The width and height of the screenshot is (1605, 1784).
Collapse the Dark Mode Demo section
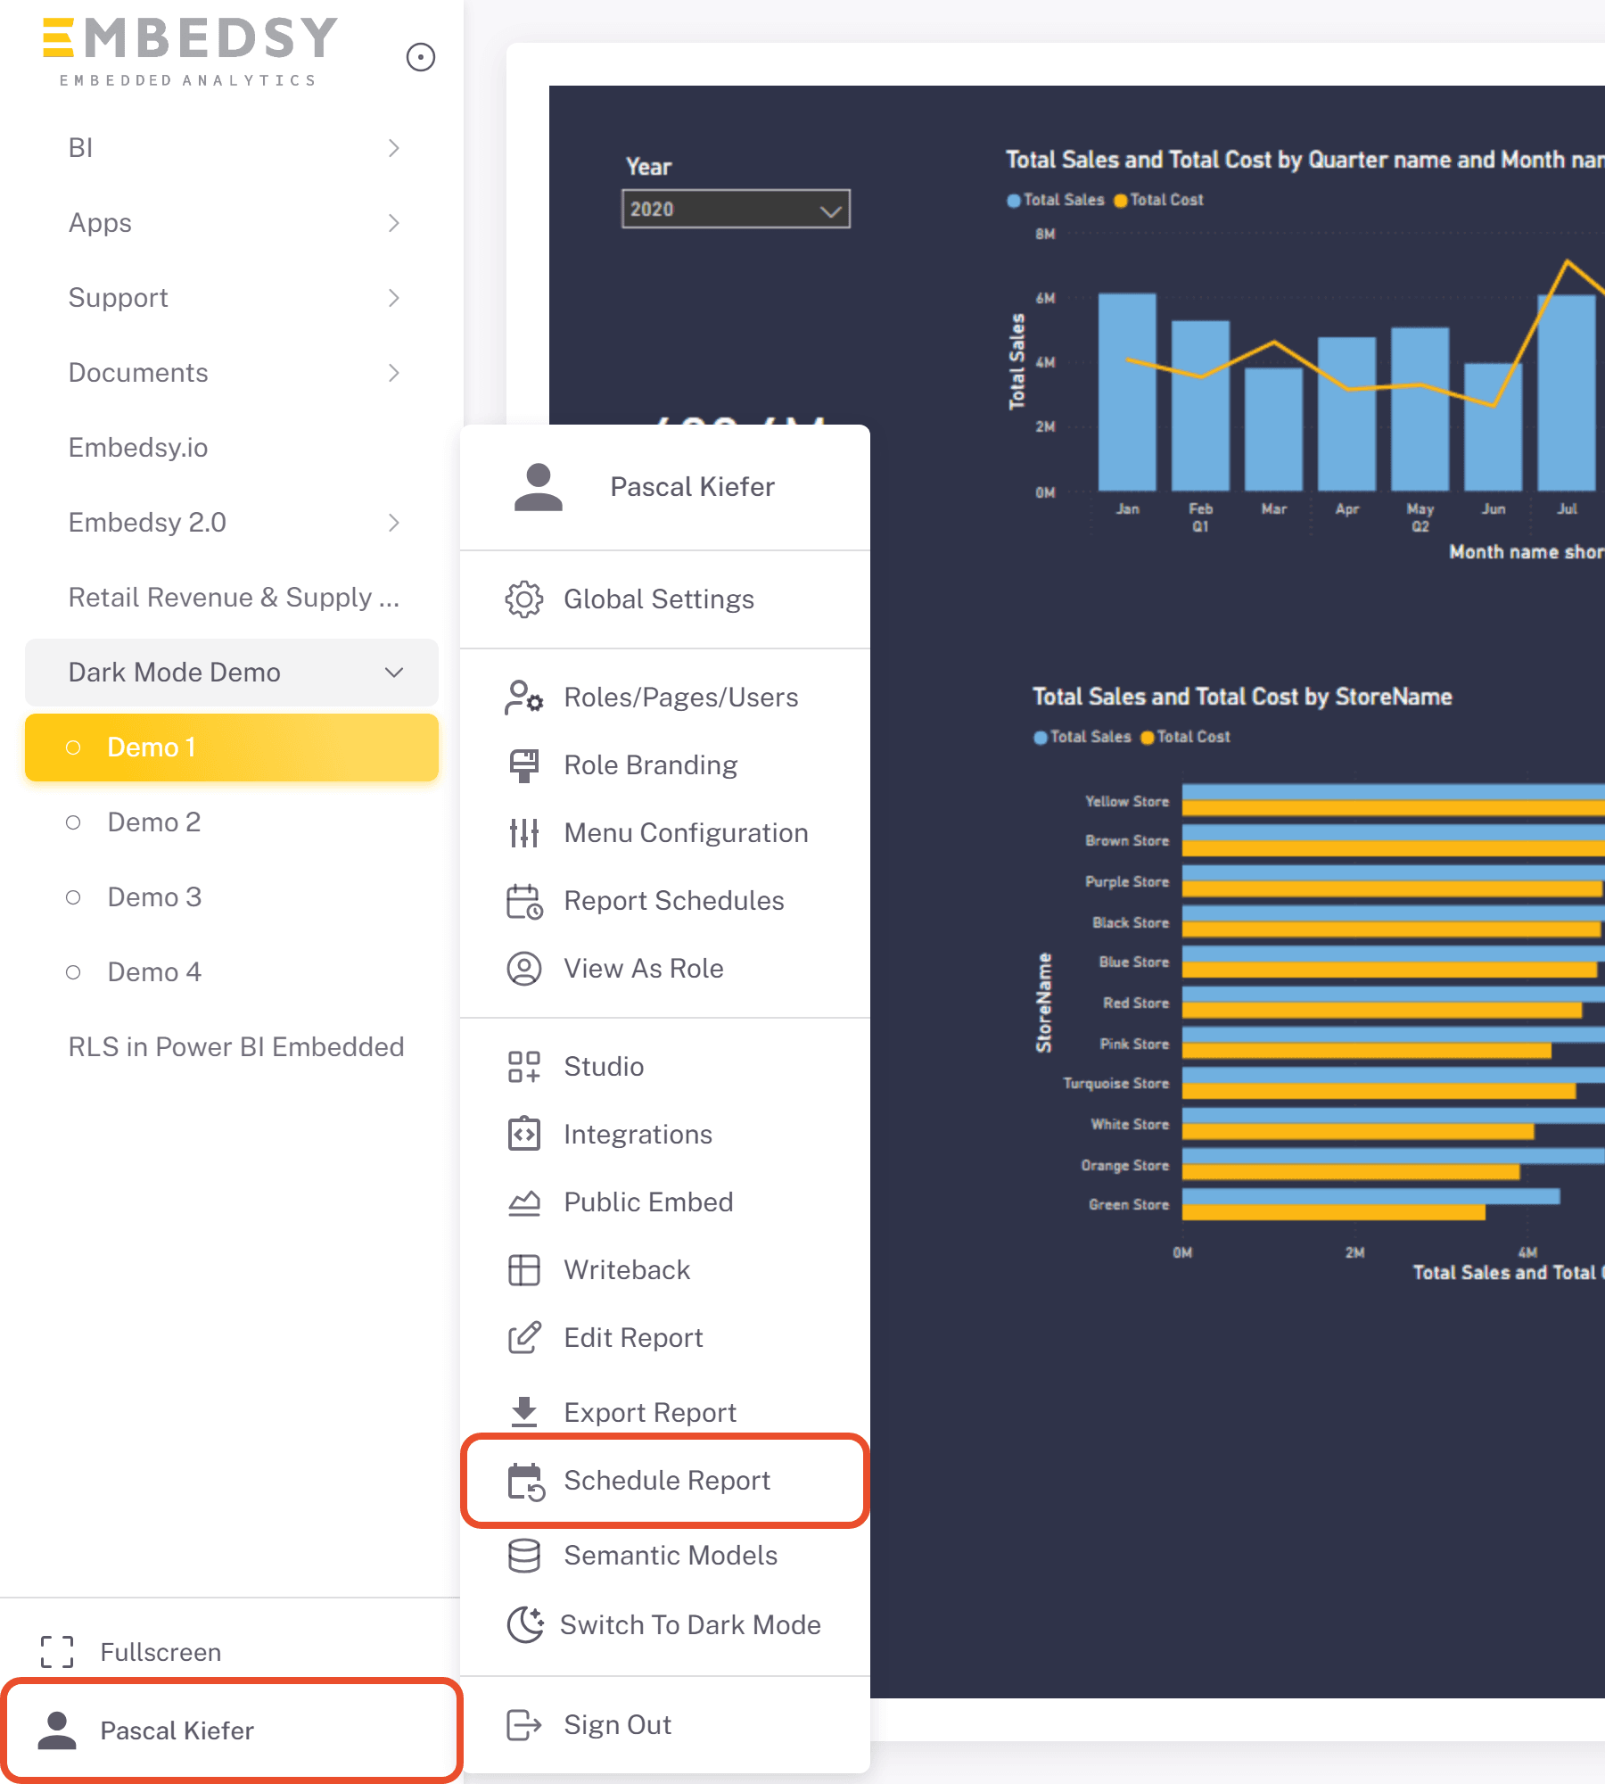coord(232,673)
